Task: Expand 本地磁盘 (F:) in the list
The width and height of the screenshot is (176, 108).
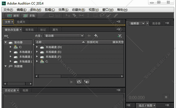Action: 37,57
